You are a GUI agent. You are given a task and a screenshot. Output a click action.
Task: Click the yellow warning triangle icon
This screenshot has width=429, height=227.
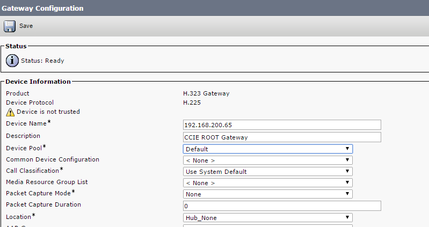pos(10,112)
